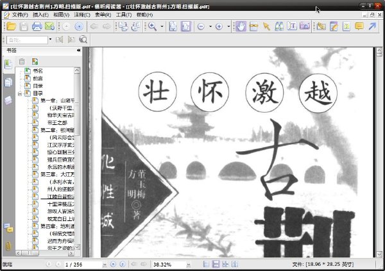Open the 表单(R) menu
Image resolution: width=385 pixels, height=271 pixels.
click(103, 15)
